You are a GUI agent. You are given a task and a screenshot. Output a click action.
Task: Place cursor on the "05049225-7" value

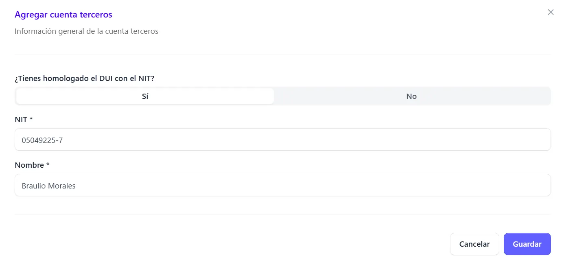pyautogui.click(x=42, y=140)
